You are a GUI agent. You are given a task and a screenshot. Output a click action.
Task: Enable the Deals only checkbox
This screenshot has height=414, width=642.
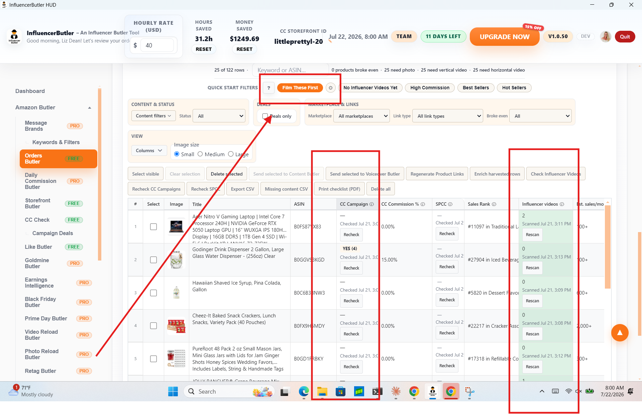[265, 116]
